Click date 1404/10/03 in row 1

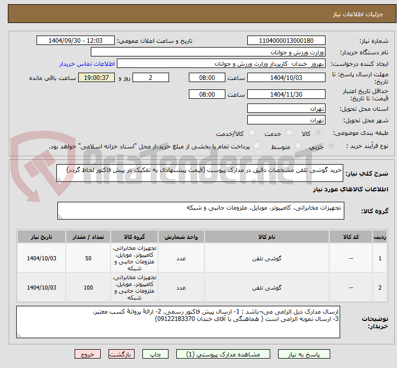pyautogui.click(x=42, y=258)
